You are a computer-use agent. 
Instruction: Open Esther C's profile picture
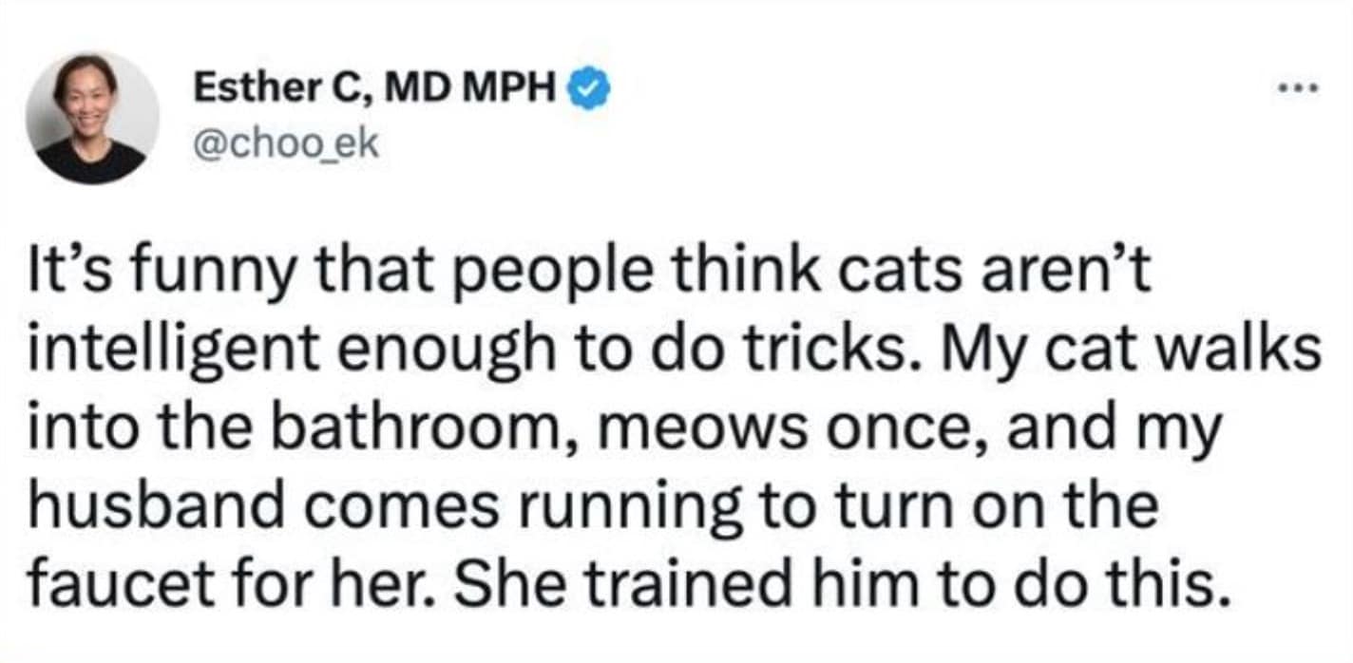click(x=92, y=118)
